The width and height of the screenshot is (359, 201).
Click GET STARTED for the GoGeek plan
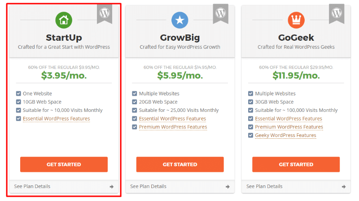296,164
